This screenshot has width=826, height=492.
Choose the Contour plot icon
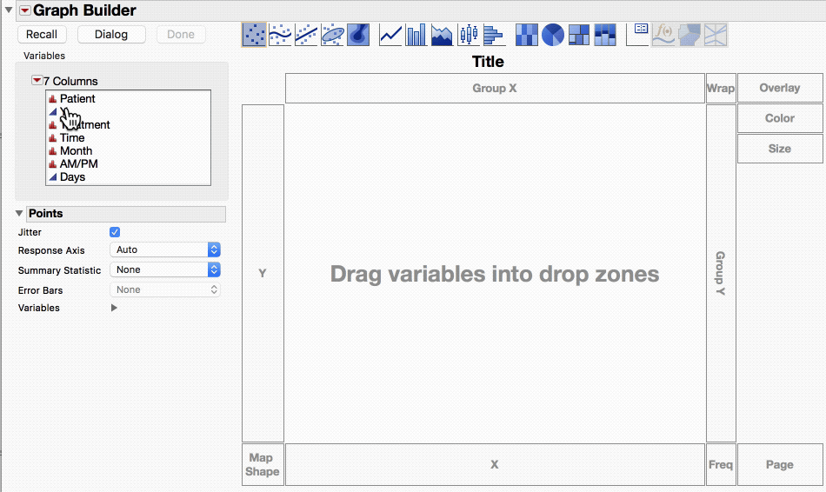358,35
